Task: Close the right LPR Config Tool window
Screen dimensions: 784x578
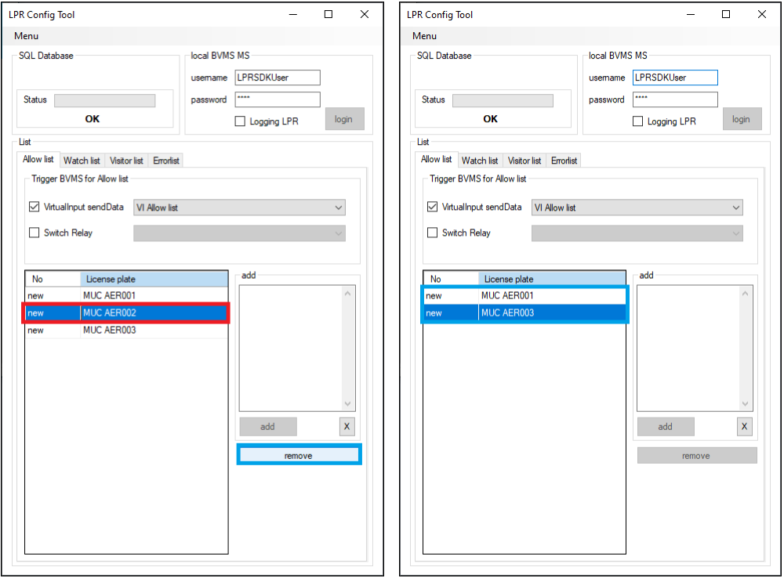Action: point(762,14)
